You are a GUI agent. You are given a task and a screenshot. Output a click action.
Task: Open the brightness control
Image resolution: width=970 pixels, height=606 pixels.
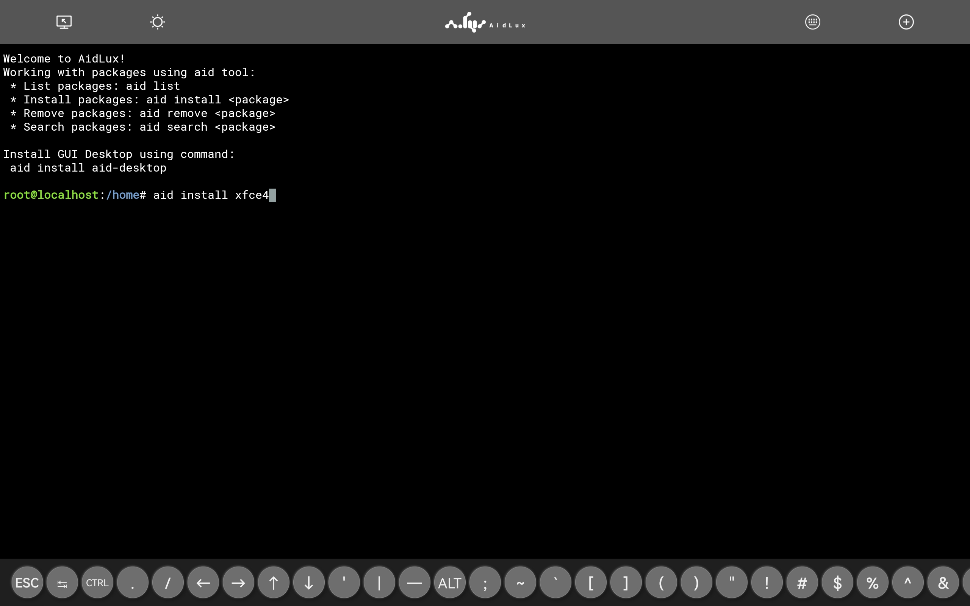coord(157,22)
